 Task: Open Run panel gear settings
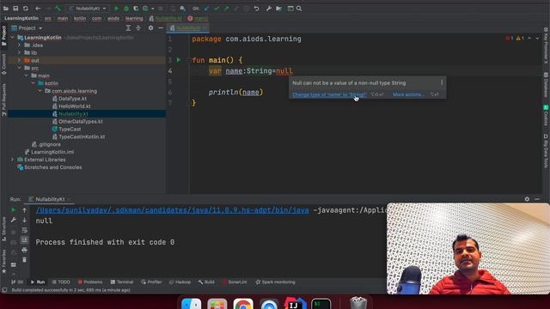coord(527,199)
